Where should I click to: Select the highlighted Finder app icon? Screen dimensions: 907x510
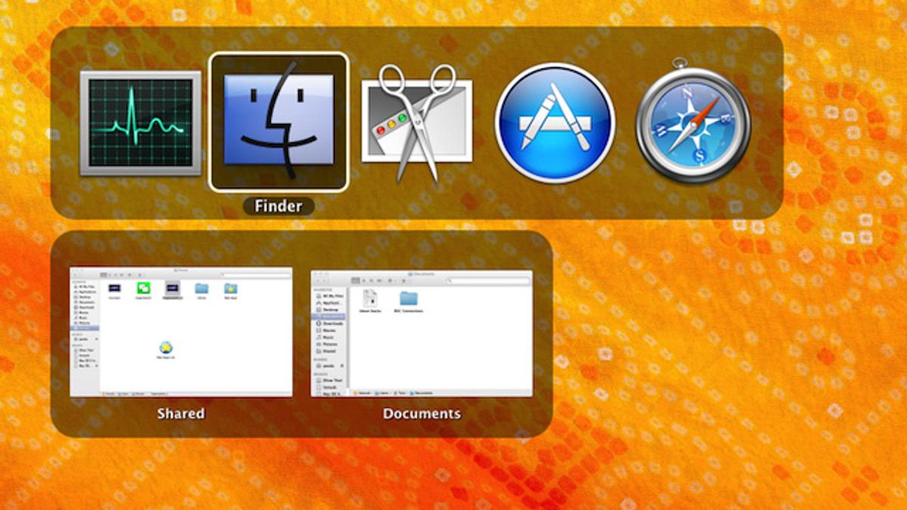(278, 122)
